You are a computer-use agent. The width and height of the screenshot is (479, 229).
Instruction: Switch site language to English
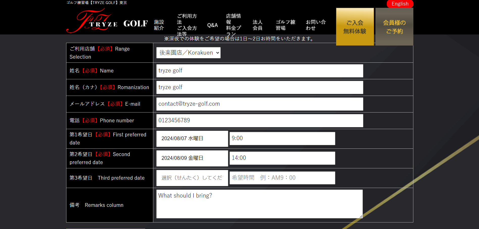(400, 4)
